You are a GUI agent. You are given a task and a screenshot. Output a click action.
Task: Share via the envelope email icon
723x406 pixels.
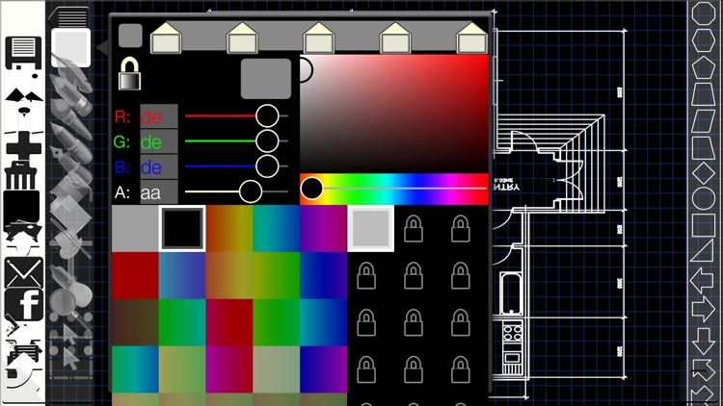pos(23,272)
